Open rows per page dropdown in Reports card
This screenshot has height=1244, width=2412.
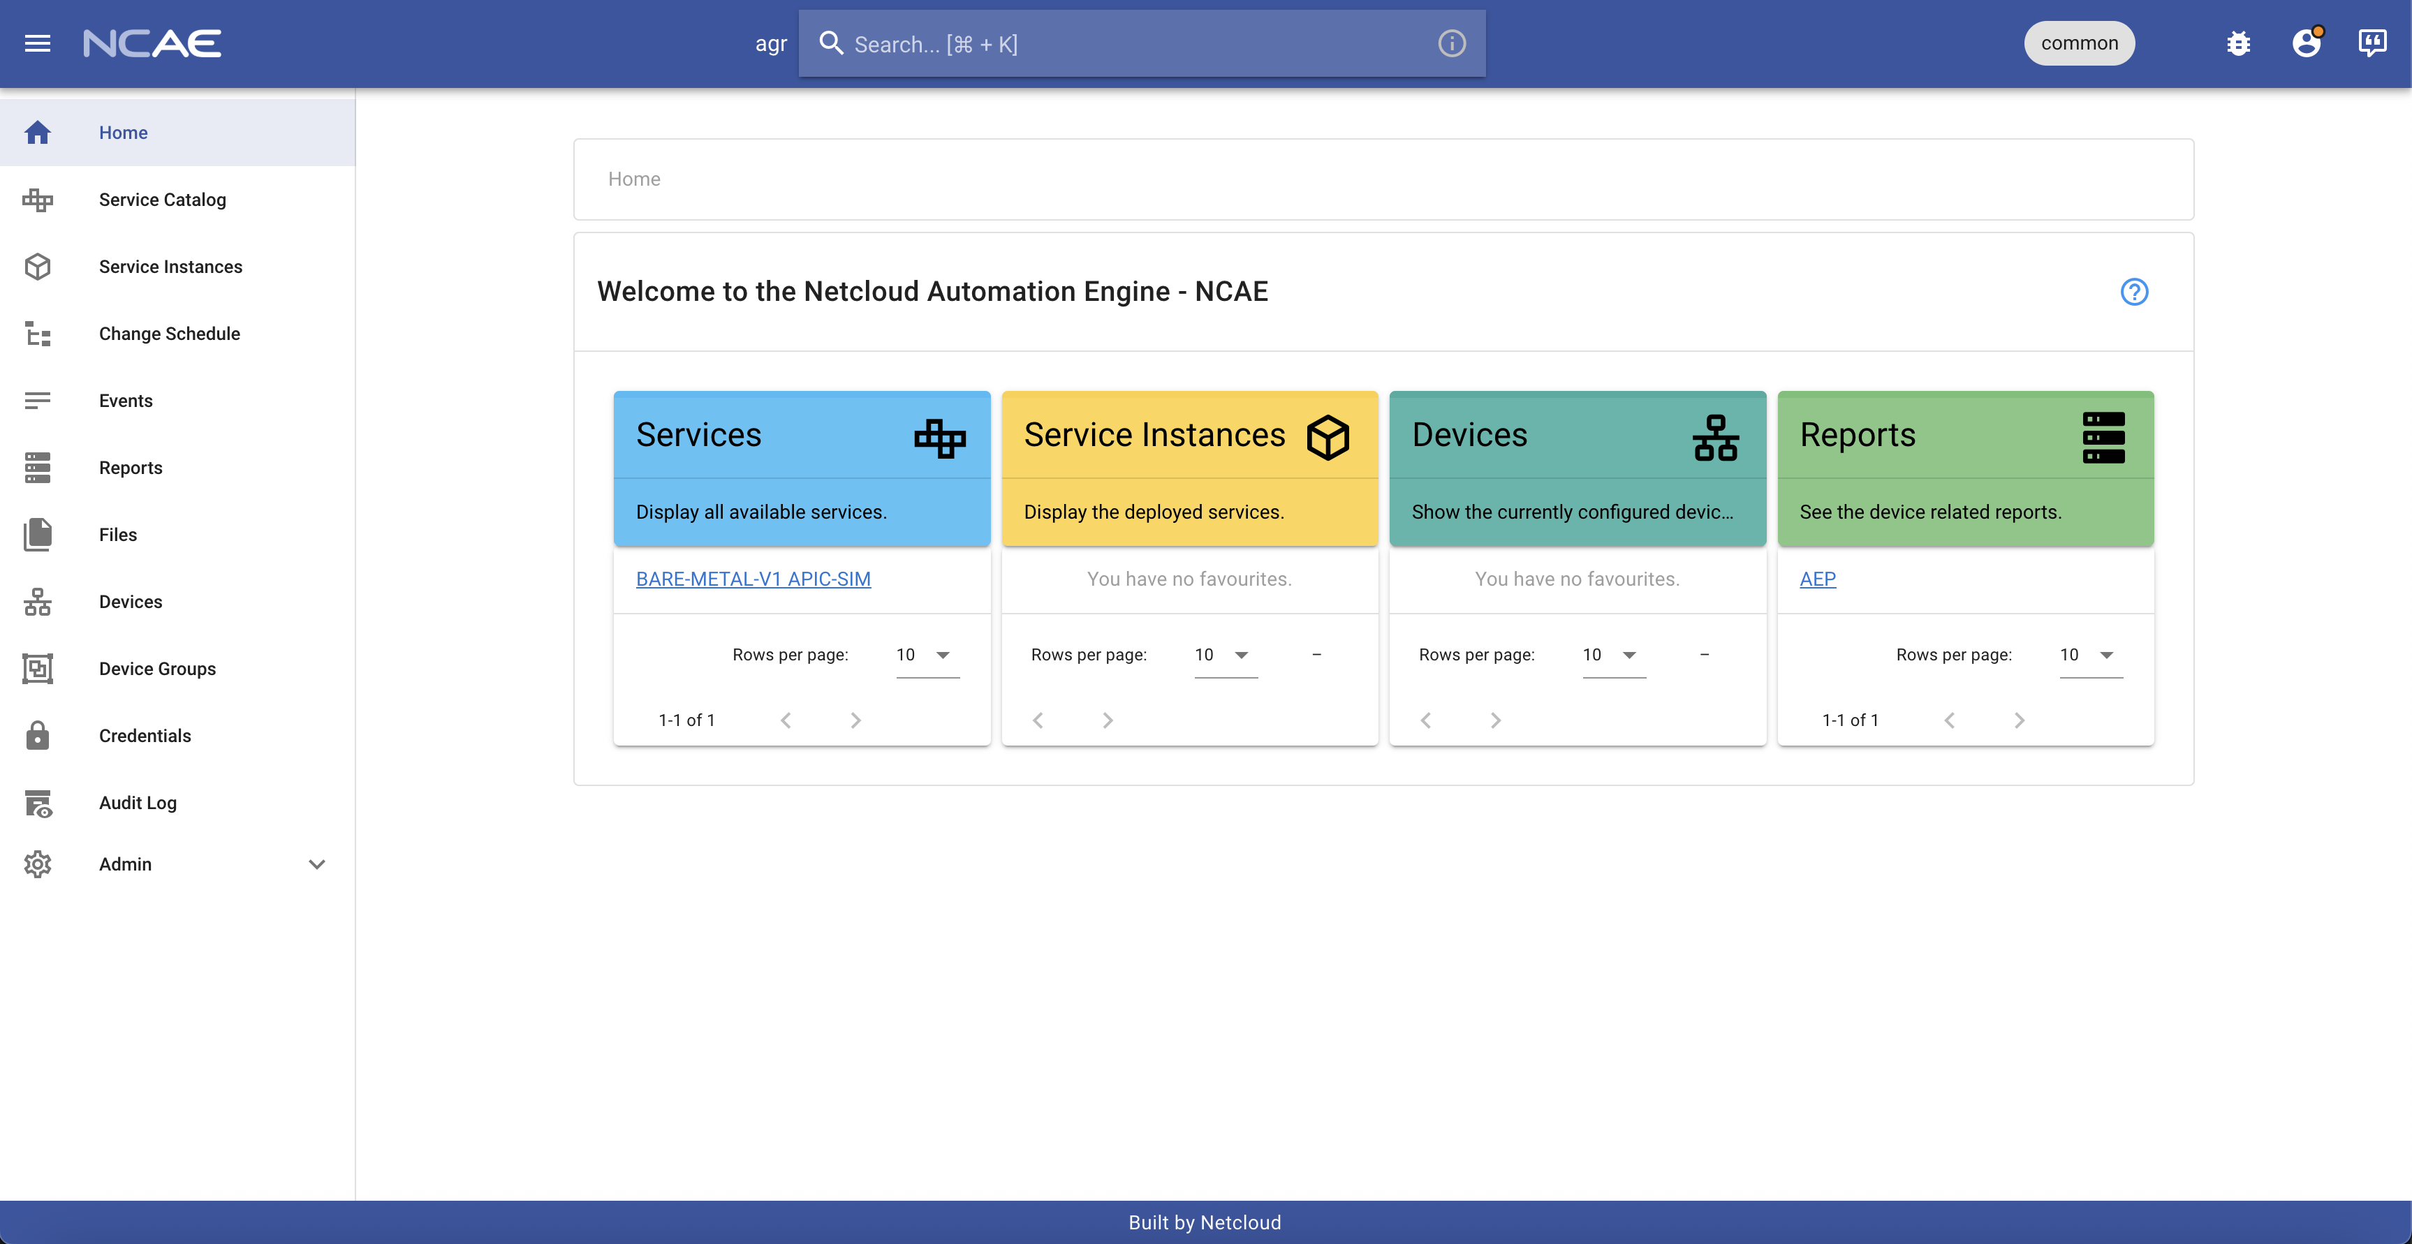coord(2090,656)
